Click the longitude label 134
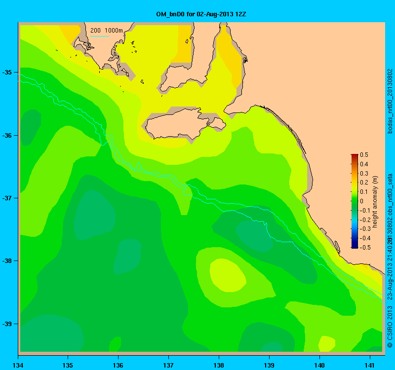 pos(18,365)
